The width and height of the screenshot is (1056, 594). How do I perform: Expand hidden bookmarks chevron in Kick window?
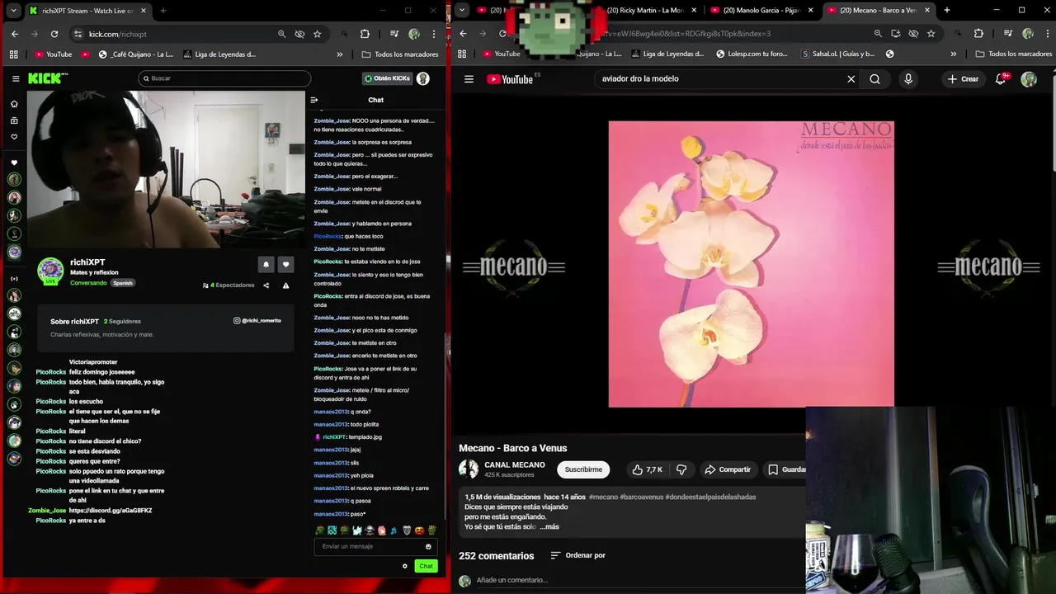[340, 54]
